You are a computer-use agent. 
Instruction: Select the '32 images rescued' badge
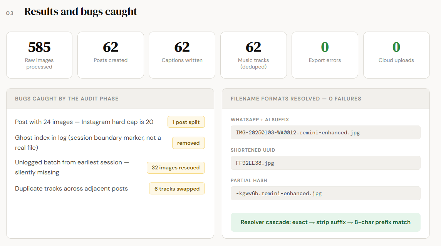tap(176, 167)
